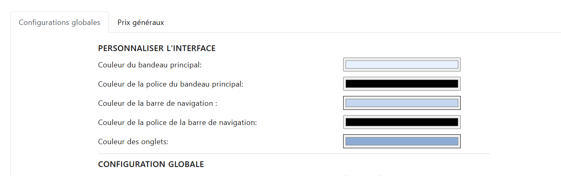The width and height of the screenshot is (561, 176).
Task: Click 'Couleur de la police de la barre de navigation' label
Action: coord(177,123)
